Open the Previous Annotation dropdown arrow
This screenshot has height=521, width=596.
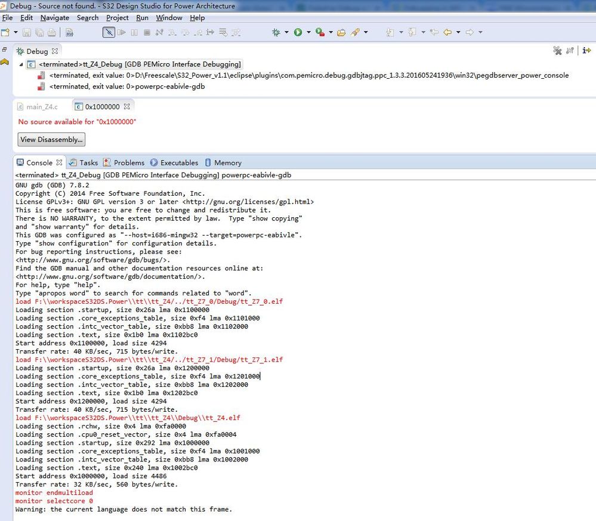[x=422, y=32]
